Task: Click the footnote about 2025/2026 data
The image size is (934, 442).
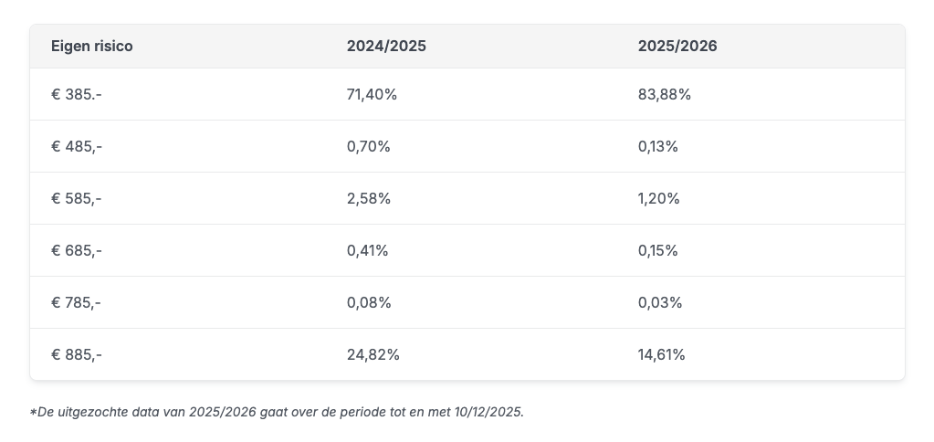Action: tap(278, 412)
